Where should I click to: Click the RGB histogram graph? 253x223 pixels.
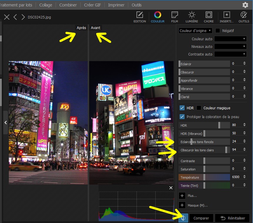pos(137,206)
